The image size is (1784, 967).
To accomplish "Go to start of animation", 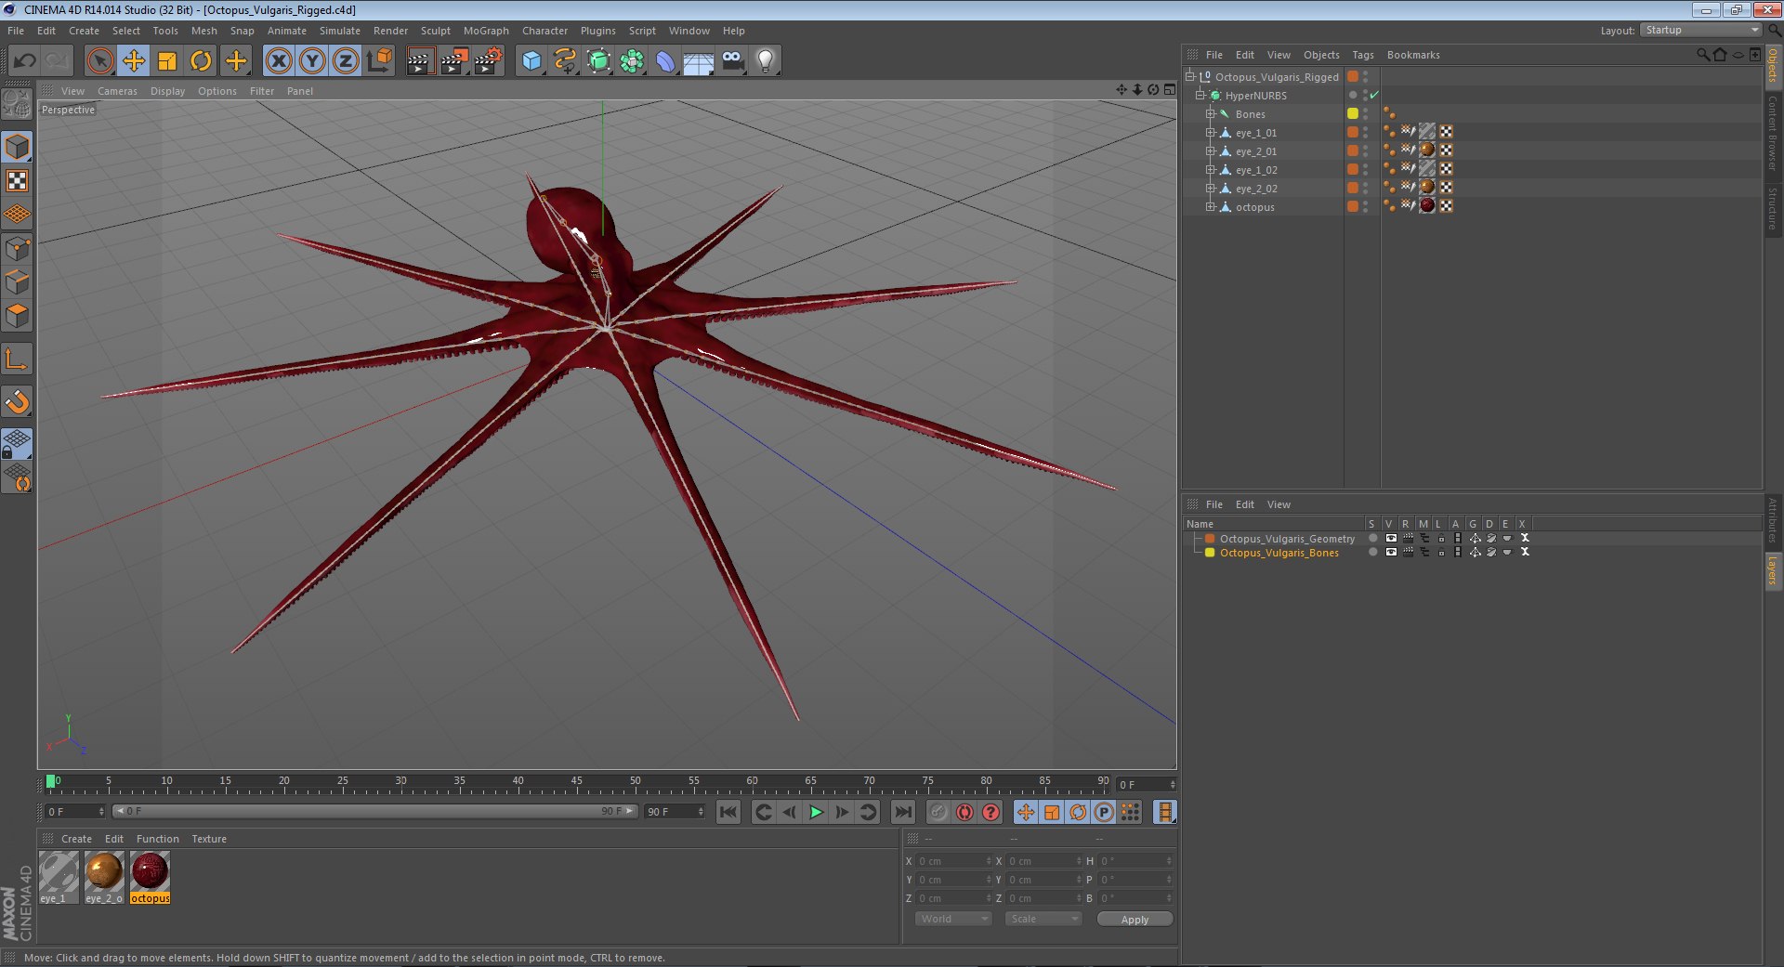I will [x=728, y=812].
